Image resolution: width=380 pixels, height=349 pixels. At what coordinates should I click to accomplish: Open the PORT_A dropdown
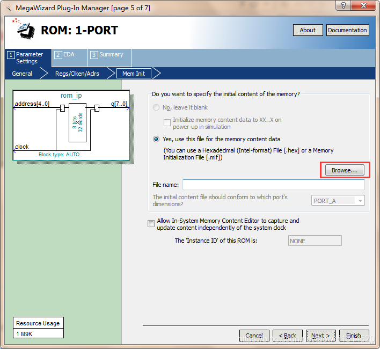point(338,201)
